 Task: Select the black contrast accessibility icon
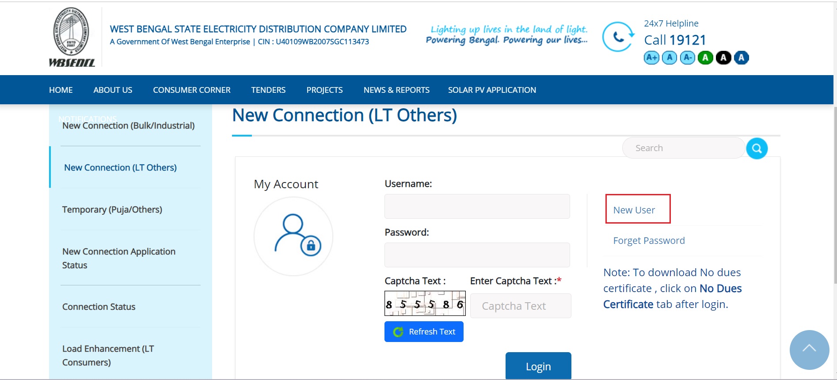click(x=723, y=57)
